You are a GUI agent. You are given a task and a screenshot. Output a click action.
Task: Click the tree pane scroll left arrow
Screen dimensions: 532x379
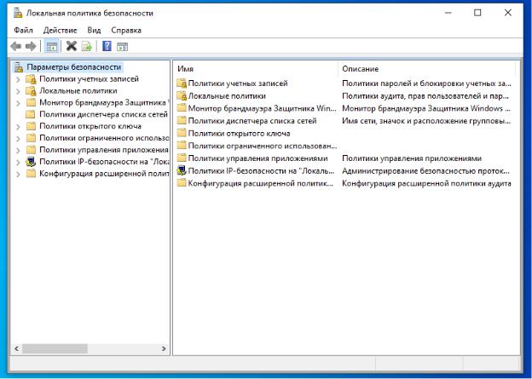pos(16,348)
